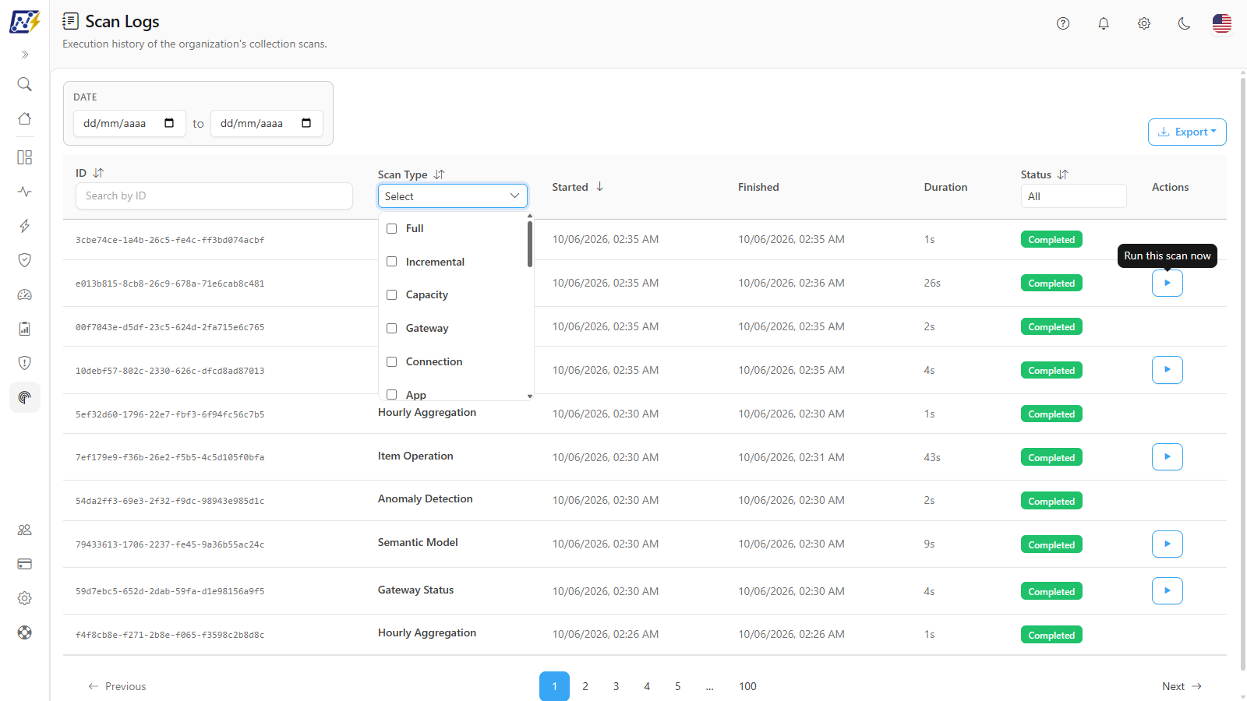Check the Capacity scan type option
The image size is (1247, 701).
click(392, 294)
